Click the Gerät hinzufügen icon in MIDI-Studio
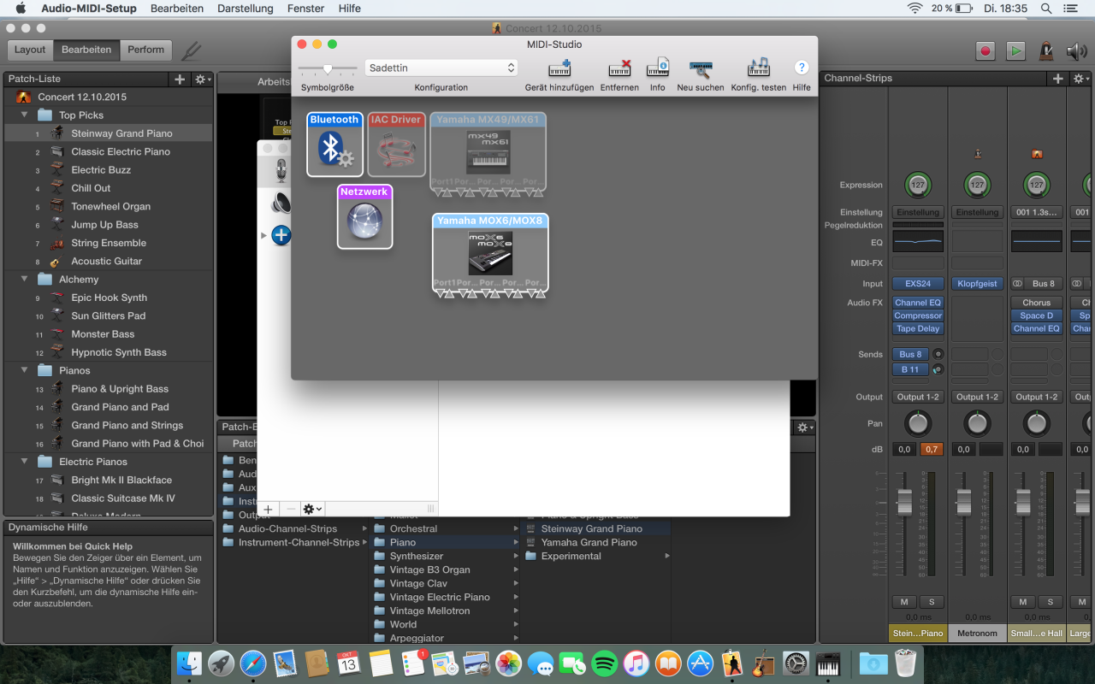The width and height of the screenshot is (1095, 684). pyautogui.click(x=559, y=68)
